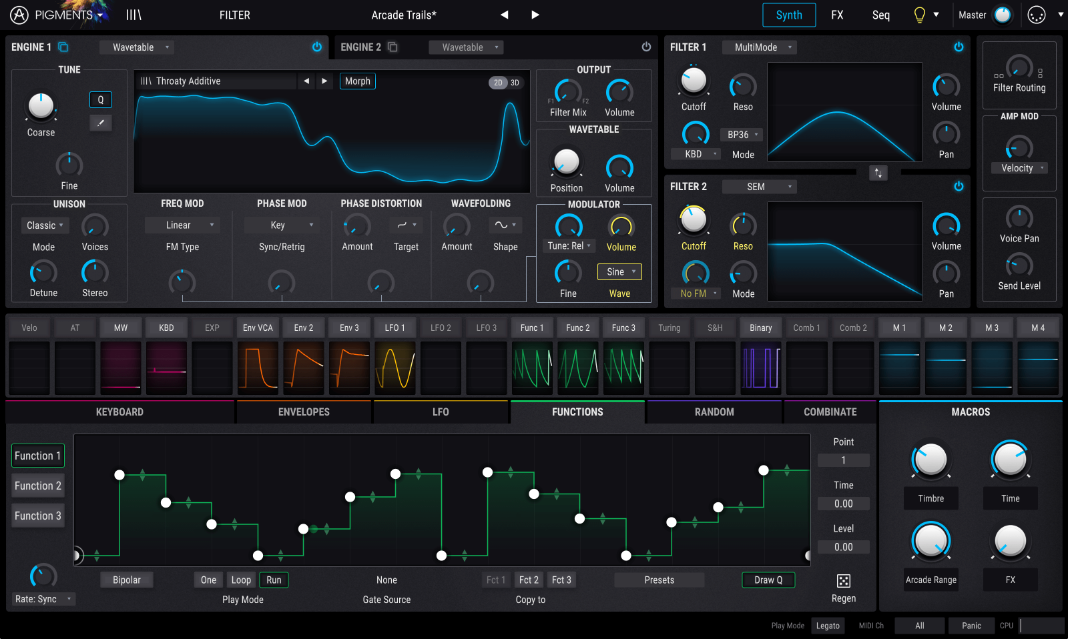Screen dimensions: 1068x639
Task: Click the Draw Q button
Action: 768,580
